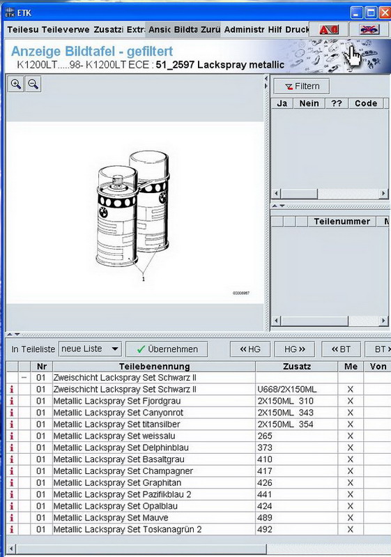Viewport: 391px width, 557px height.
Task: Click the red A toolbar icon
Action: coord(328,29)
